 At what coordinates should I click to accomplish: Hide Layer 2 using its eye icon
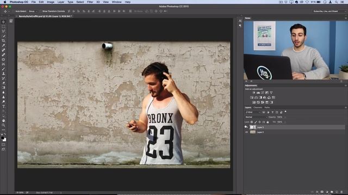tap(246, 132)
